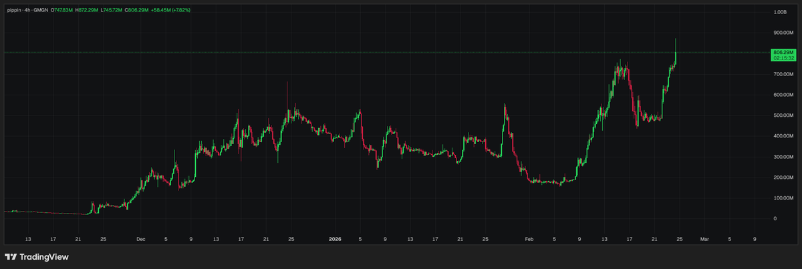Click the 02:15:32 candle countdown timer
802x269 pixels.
[x=783, y=58]
